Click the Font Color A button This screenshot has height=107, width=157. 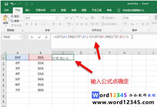pos(60,24)
